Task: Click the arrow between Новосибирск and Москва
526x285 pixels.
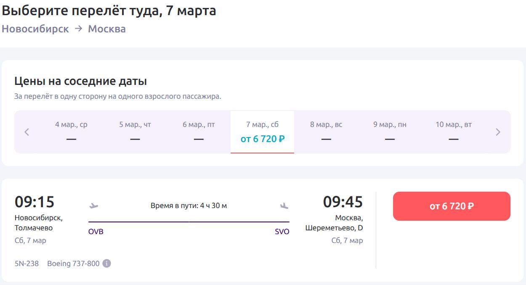Action: pyautogui.click(x=78, y=29)
